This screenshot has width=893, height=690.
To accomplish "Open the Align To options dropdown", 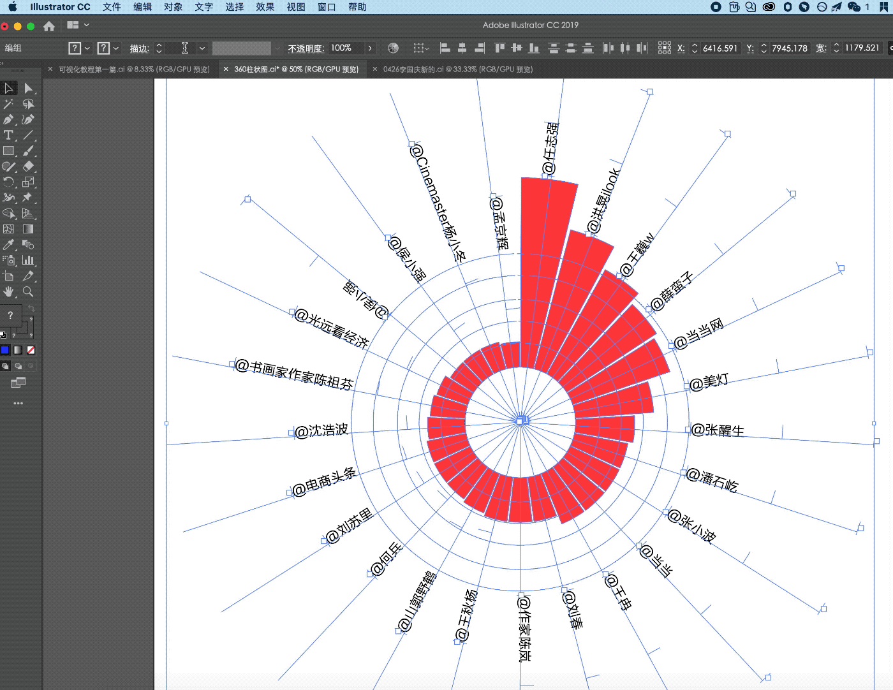I will [422, 48].
